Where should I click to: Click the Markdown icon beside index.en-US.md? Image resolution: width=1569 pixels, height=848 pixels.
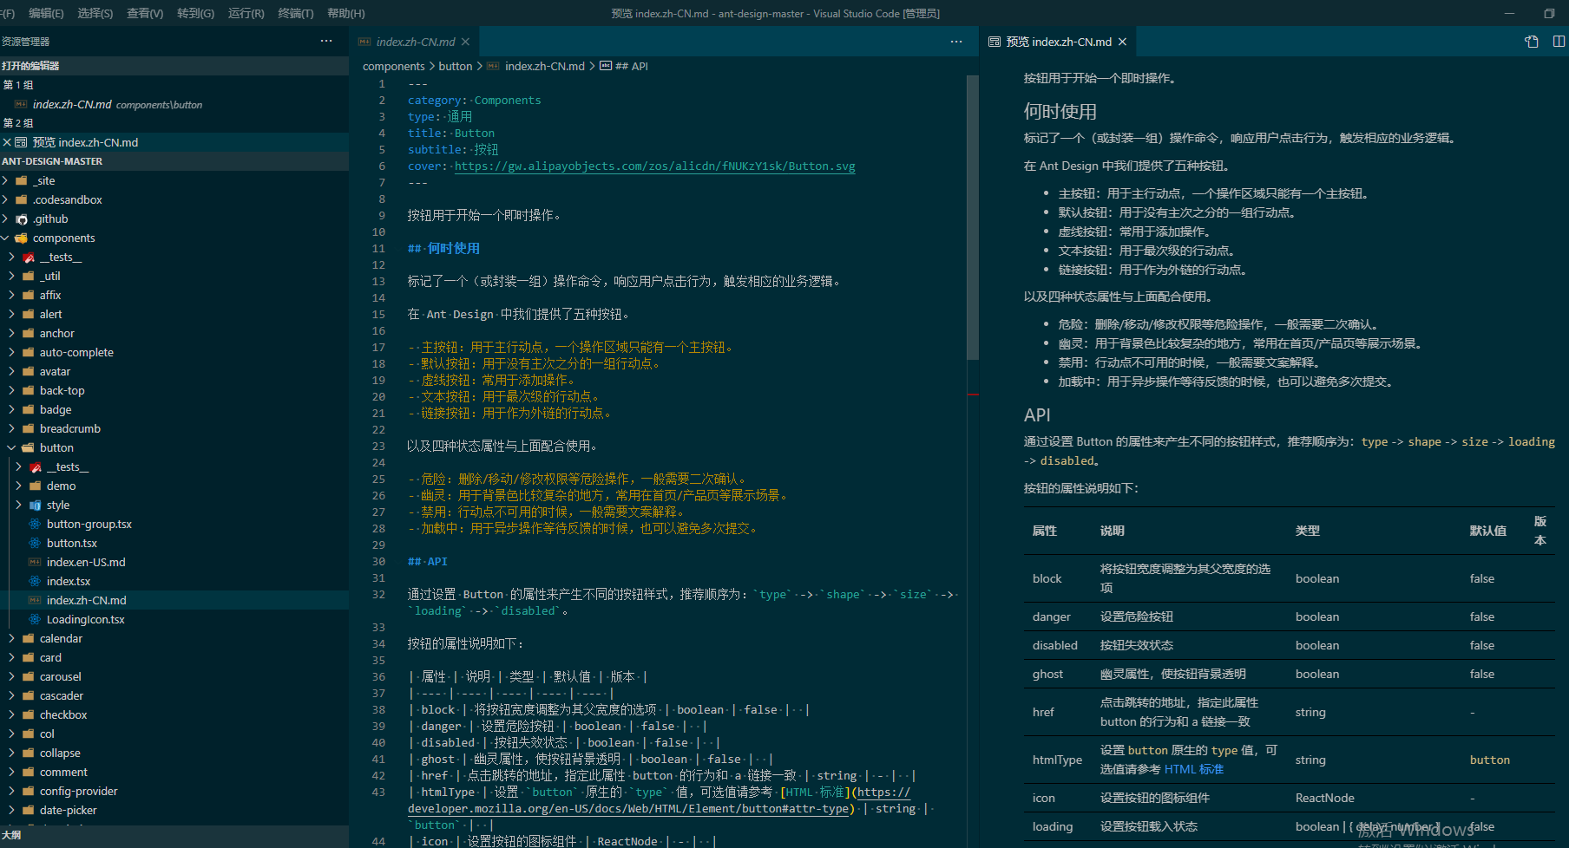(35, 563)
